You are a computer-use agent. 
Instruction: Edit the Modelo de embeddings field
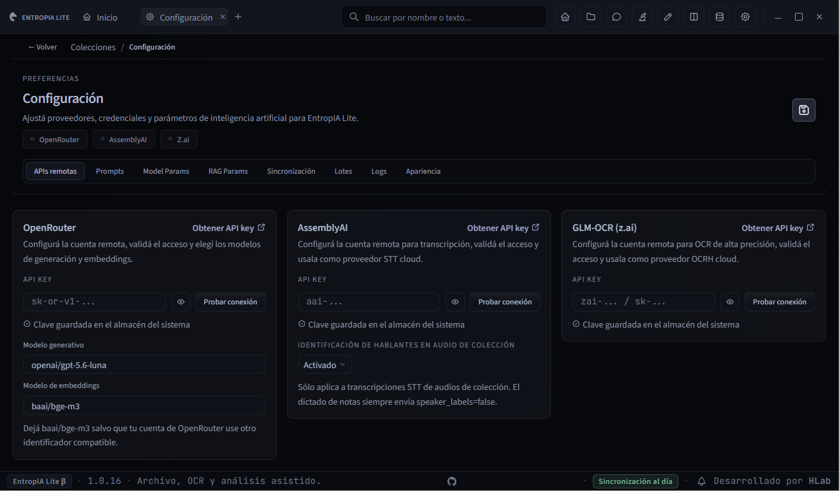144,406
